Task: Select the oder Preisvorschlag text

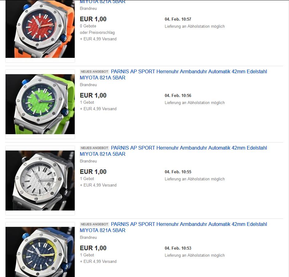Action: (97, 33)
